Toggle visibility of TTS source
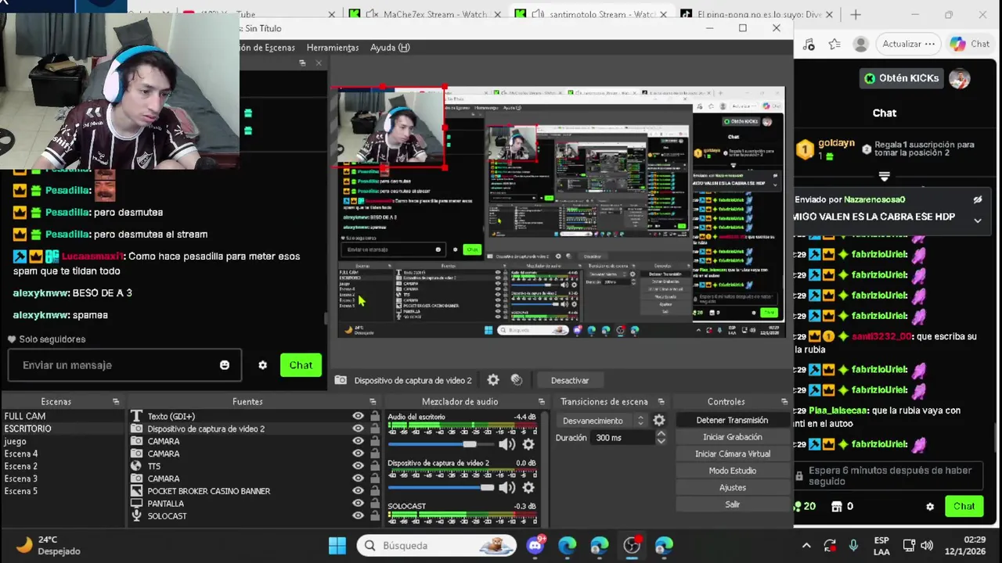1002x563 pixels. click(x=358, y=466)
